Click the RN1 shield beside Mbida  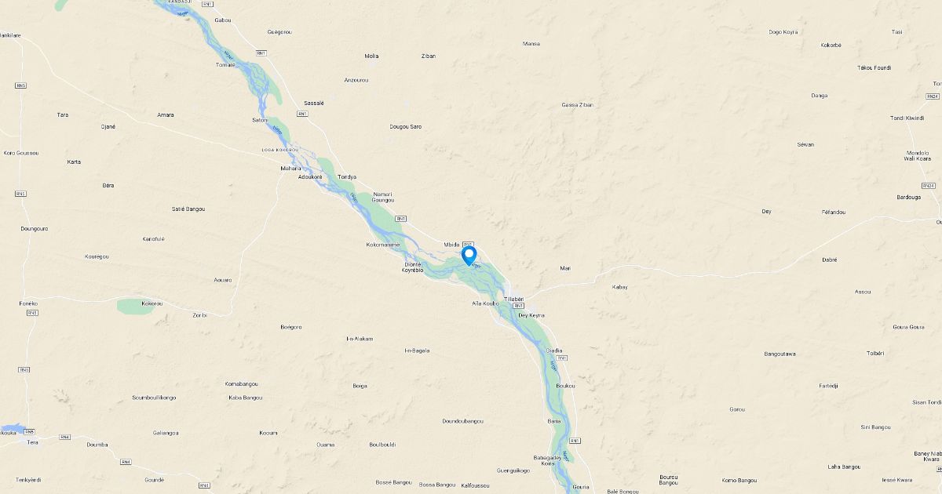(x=469, y=244)
